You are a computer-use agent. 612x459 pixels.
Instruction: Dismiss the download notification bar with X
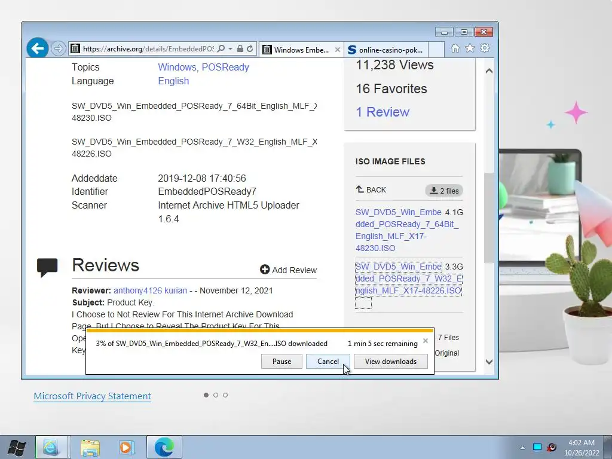coord(426,341)
